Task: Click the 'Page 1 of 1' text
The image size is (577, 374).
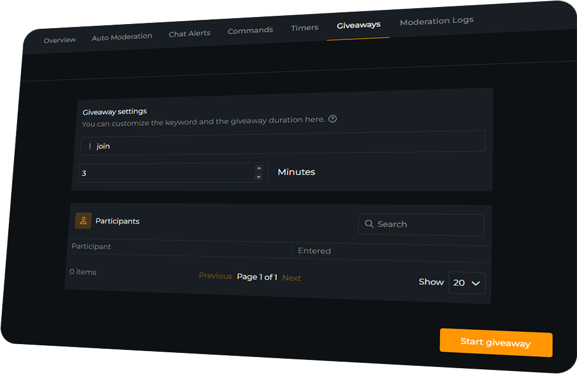Action: pos(257,277)
